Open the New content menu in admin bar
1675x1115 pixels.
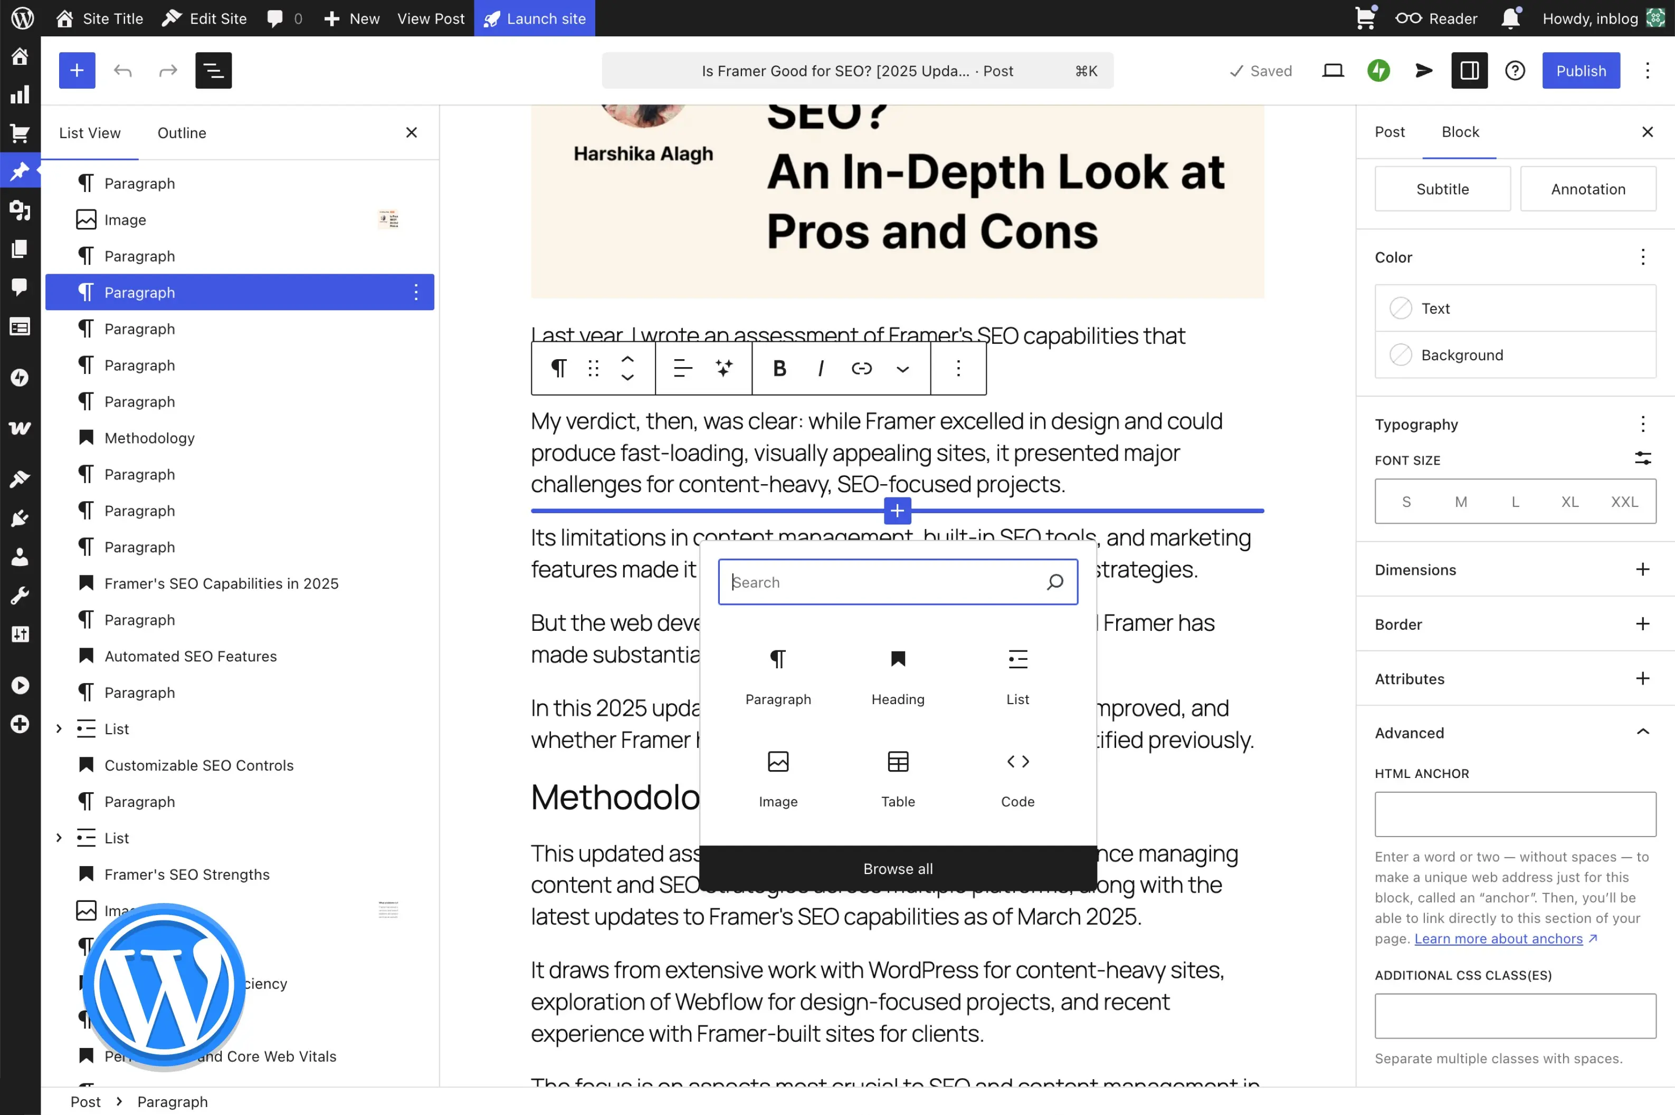pos(351,18)
